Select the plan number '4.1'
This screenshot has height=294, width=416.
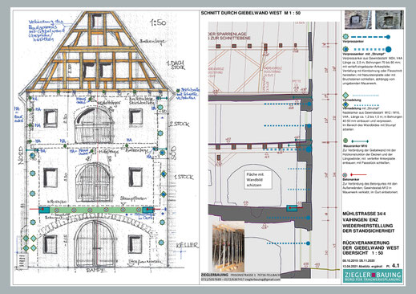tap(395, 266)
